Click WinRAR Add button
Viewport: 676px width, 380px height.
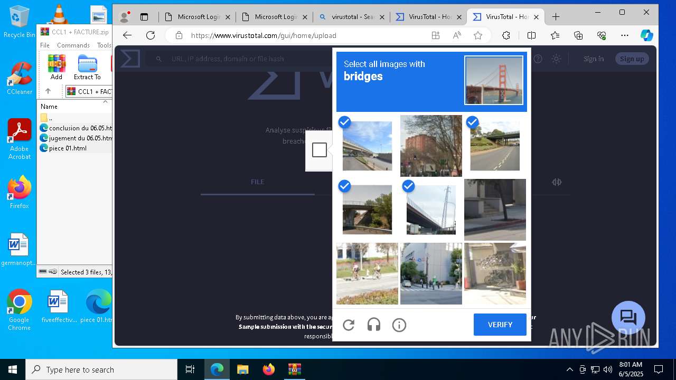[x=57, y=68]
